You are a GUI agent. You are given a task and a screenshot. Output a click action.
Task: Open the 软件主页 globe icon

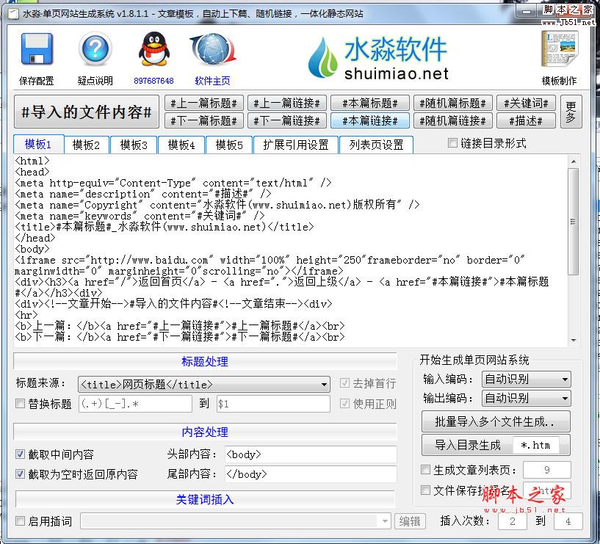coord(213,50)
